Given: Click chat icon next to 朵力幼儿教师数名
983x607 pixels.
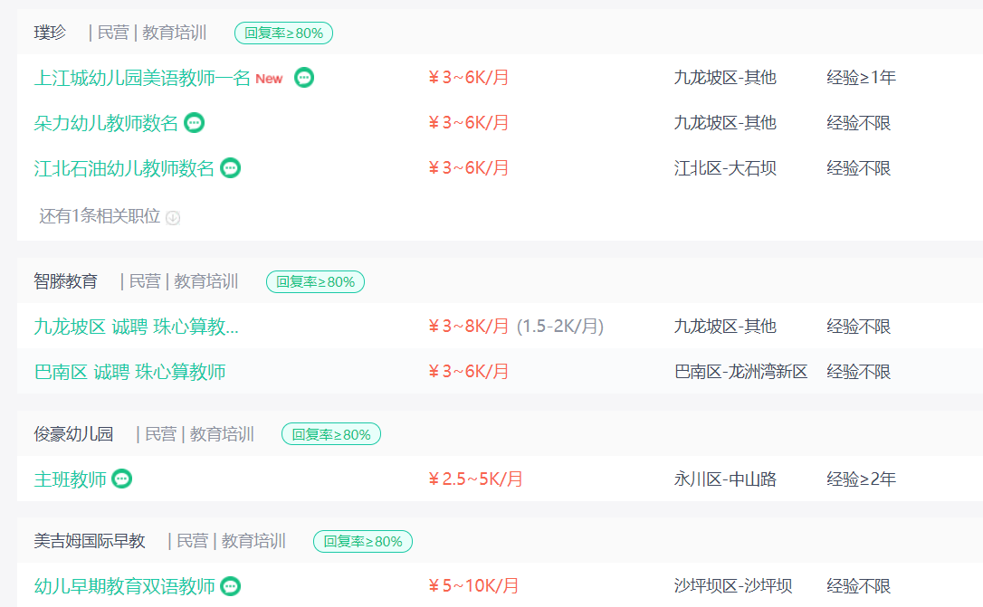Looking at the screenshot, I should [194, 123].
